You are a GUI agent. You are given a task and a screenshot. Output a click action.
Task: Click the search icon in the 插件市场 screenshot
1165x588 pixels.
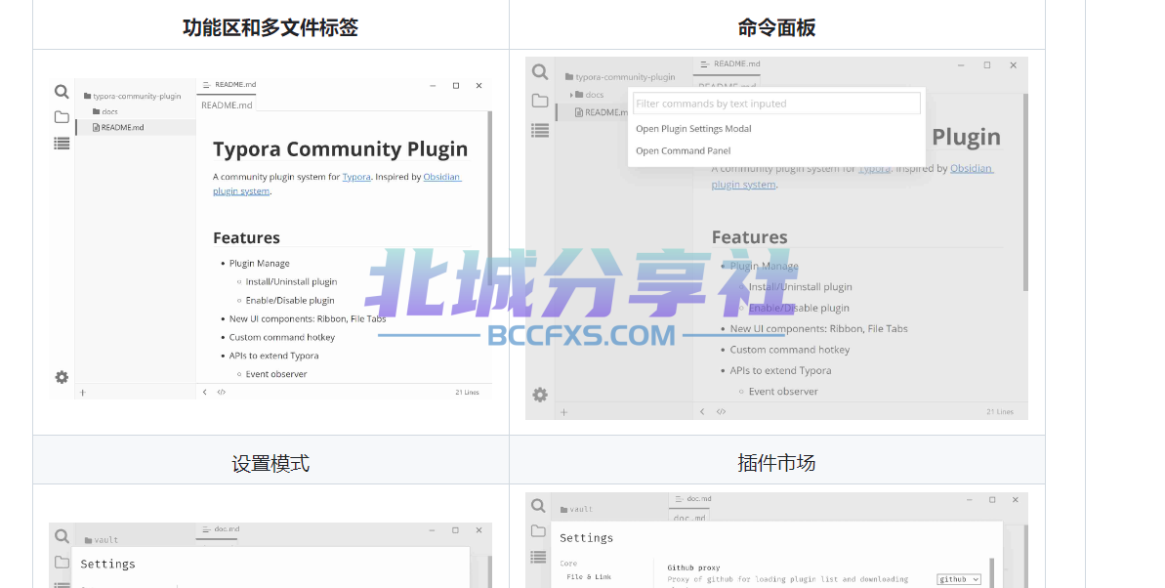point(539,506)
